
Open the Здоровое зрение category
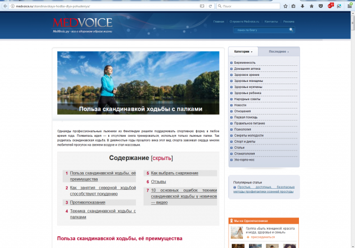point(246,75)
